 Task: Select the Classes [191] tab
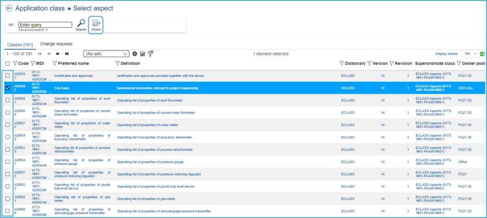point(20,44)
